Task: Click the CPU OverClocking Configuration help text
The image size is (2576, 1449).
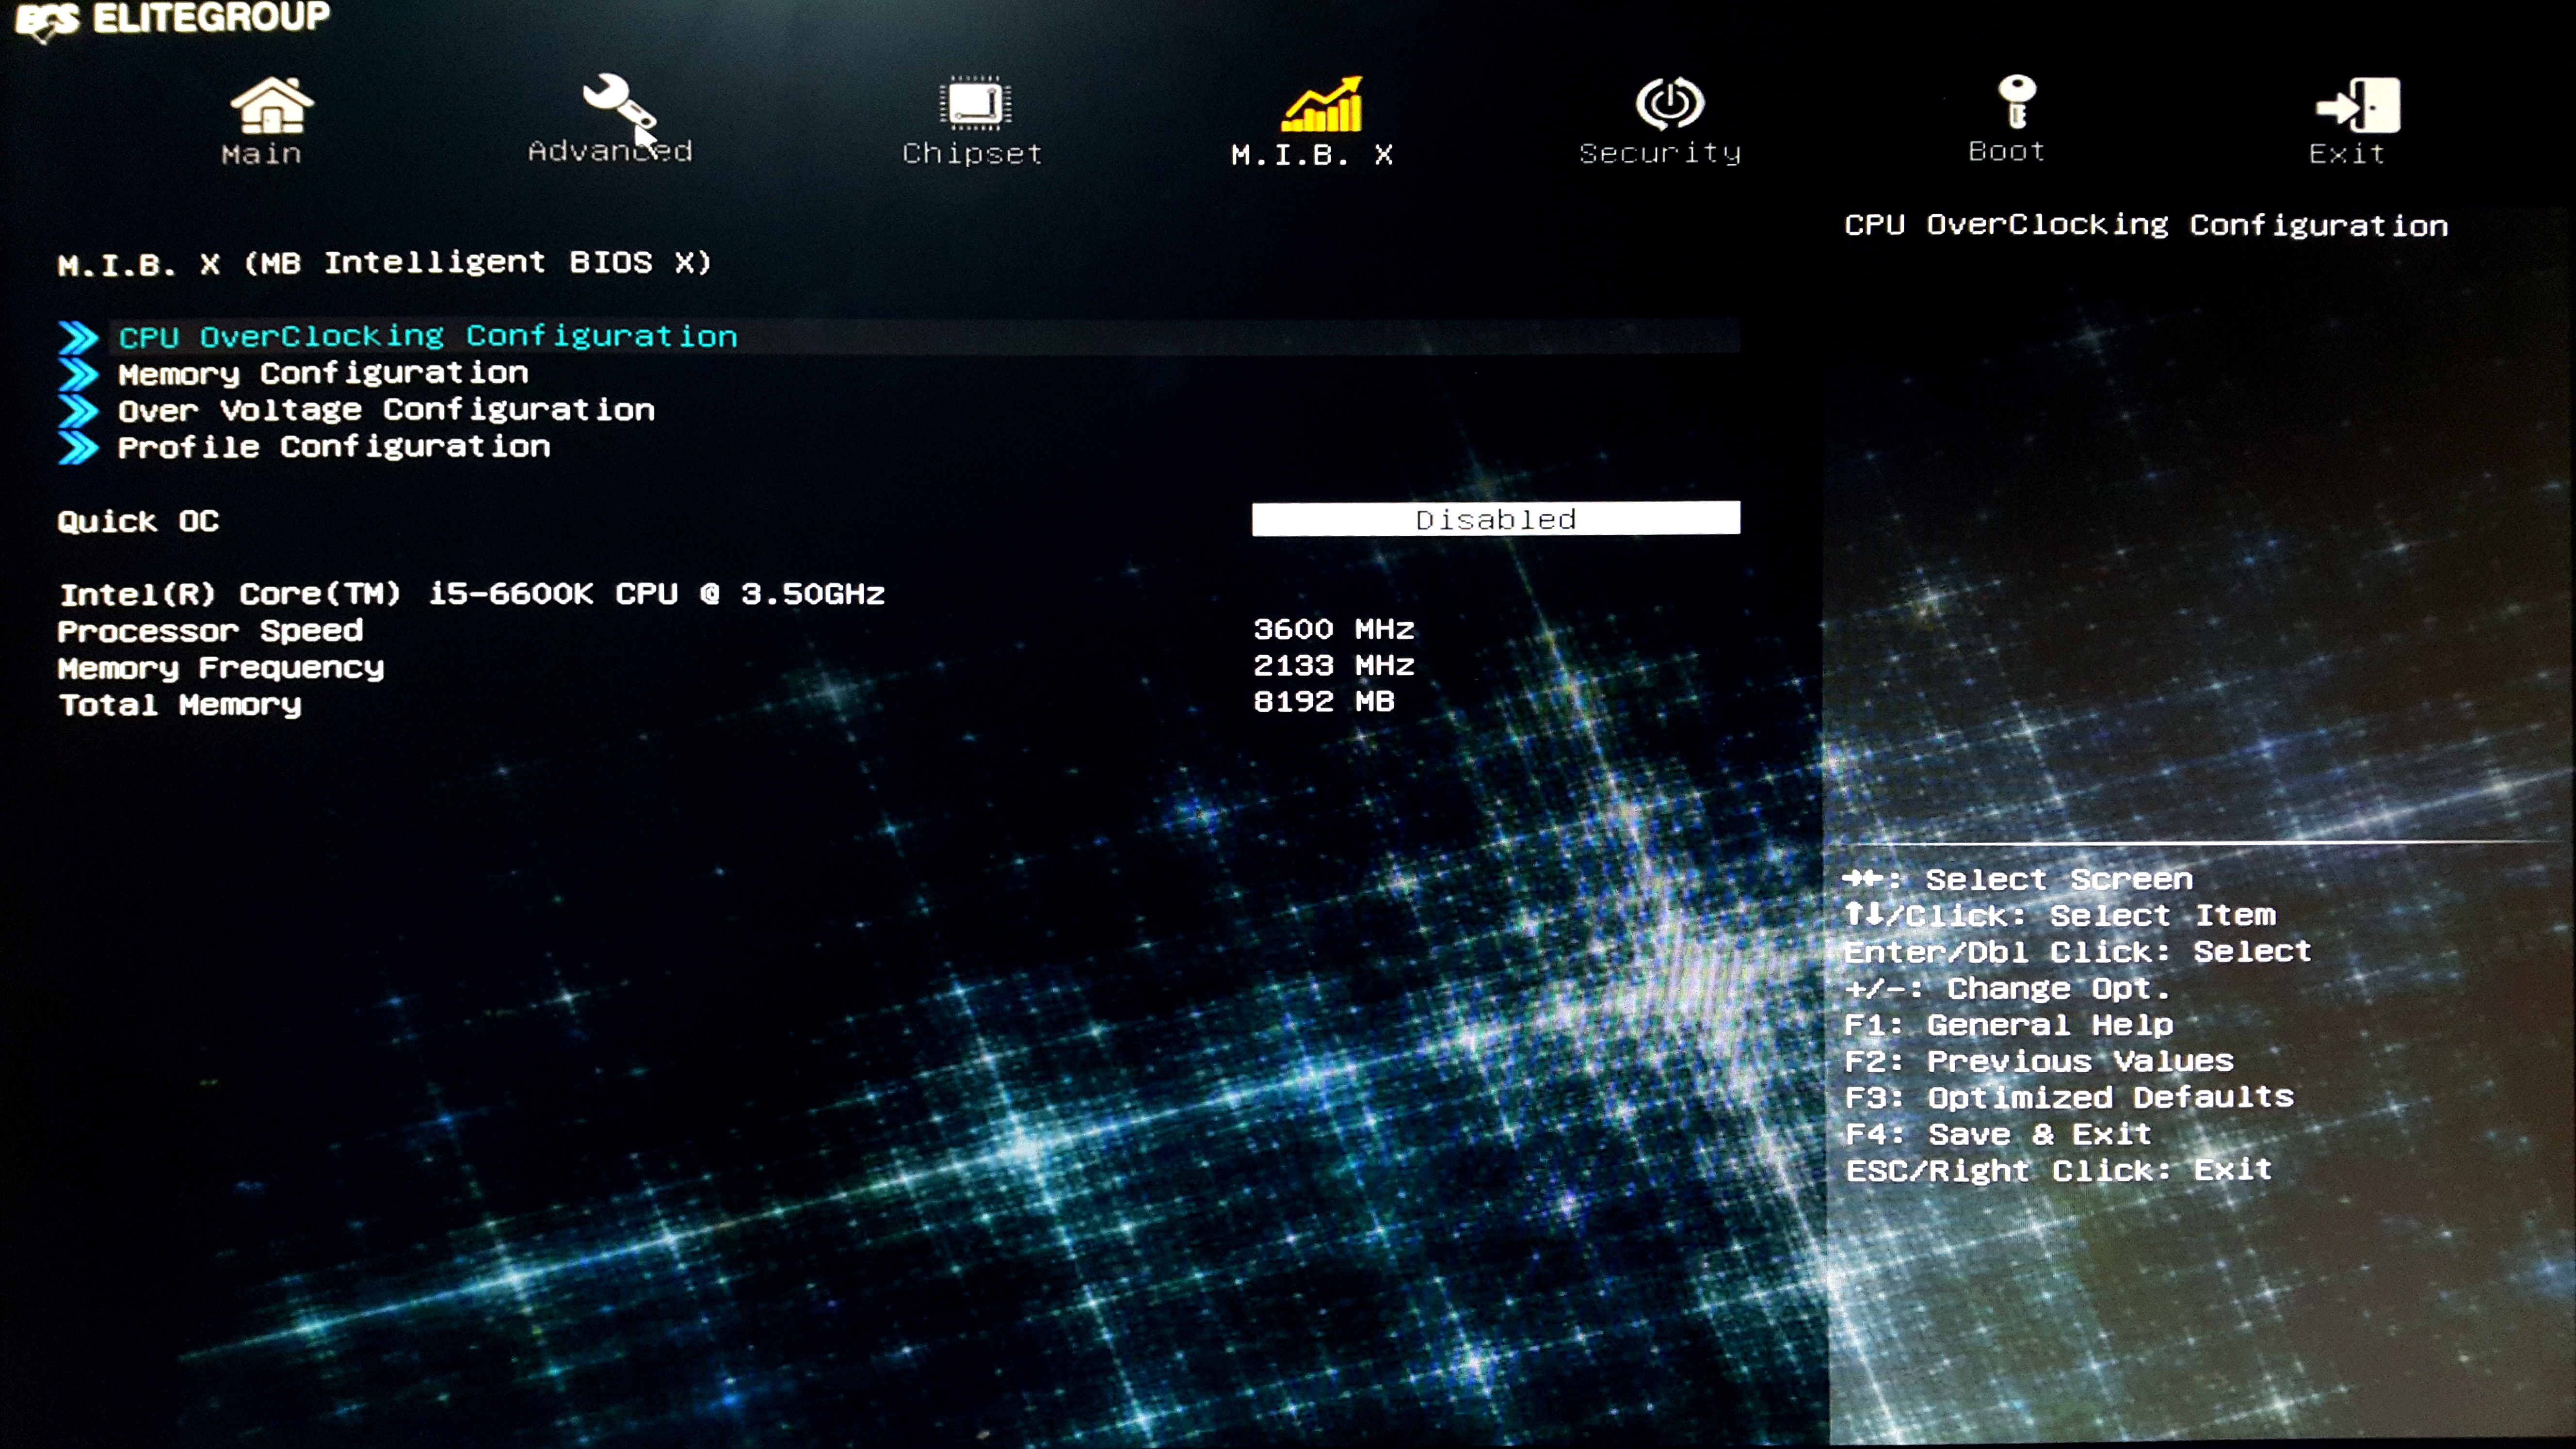Action: [x=2146, y=226]
